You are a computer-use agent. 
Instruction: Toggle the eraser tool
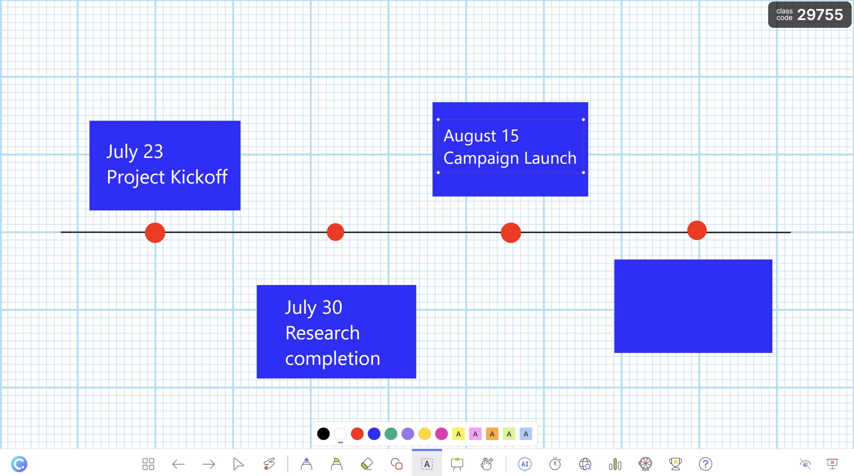pyautogui.click(x=366, y=463)
